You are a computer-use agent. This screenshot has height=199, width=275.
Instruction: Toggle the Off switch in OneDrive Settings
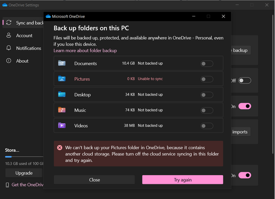245,81
